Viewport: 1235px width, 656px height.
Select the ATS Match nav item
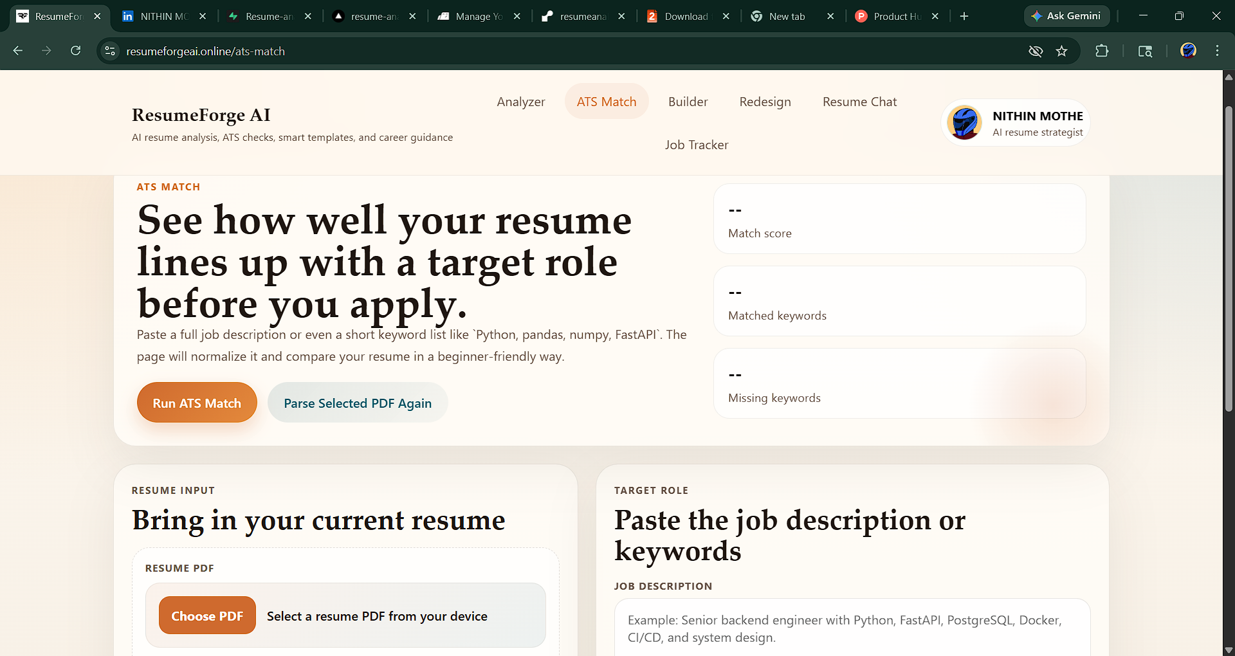(x=607, y=102)
